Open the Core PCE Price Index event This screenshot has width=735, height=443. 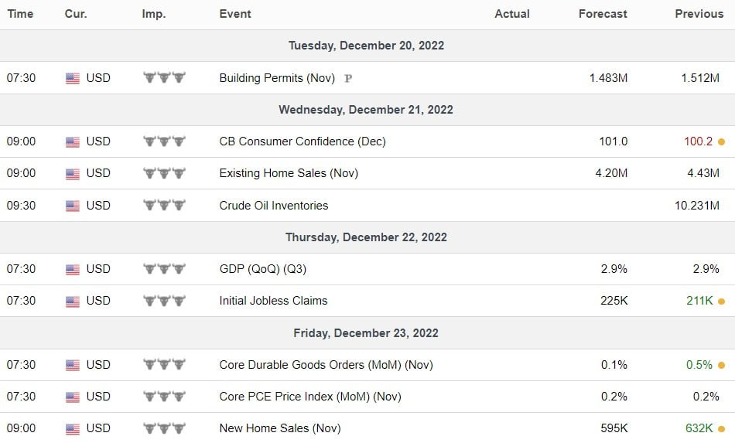pos(310,397)
